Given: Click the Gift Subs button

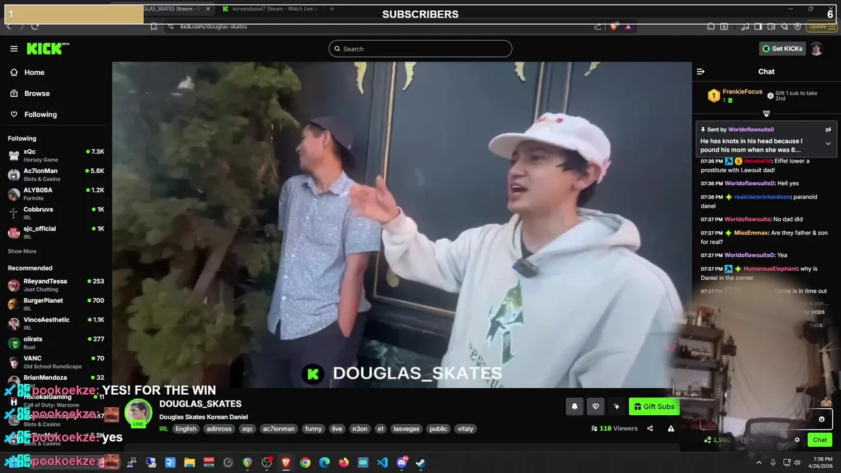Looking at the screenshot, I should point(654,407).
